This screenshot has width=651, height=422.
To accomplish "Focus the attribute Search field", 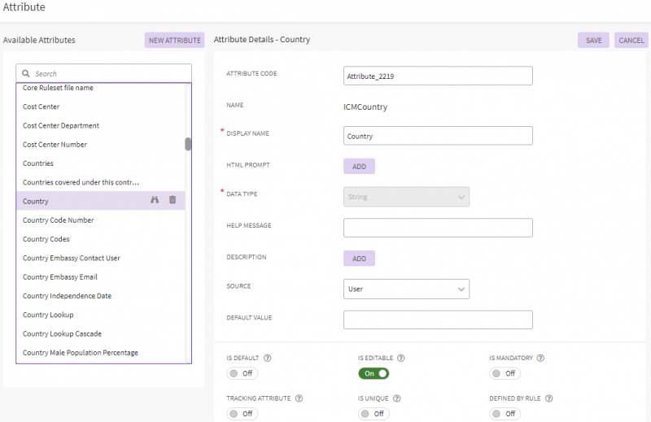I will [x=104, y=73].
